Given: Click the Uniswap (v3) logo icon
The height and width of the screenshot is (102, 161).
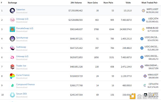Looking at the screenshot, I should pyautogui.click(x=12, y=20).
